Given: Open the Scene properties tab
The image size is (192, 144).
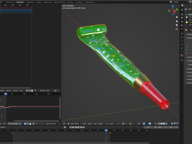Looking at the screenshot, I should click(x=182, y=25).
